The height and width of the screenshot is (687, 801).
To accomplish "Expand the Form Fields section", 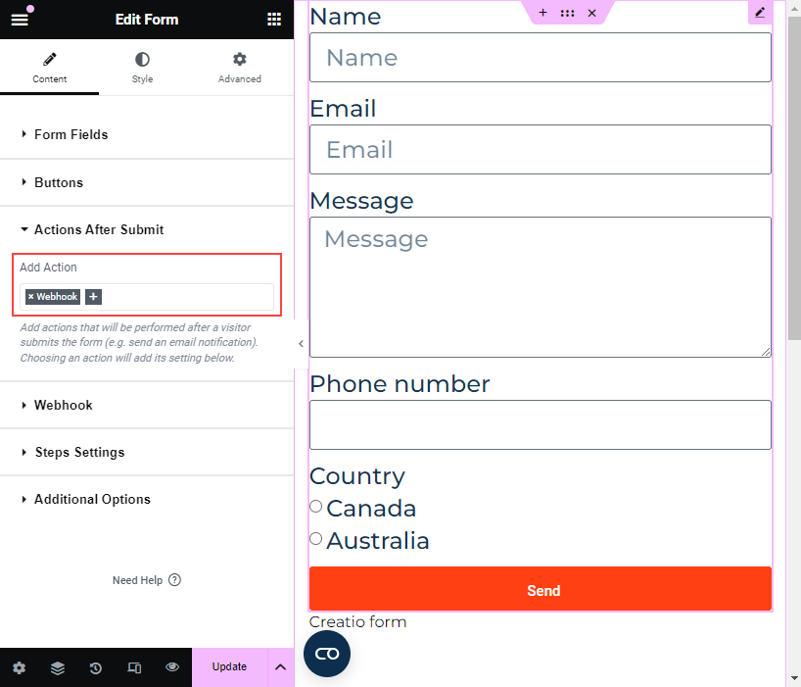I will [147, 134].
